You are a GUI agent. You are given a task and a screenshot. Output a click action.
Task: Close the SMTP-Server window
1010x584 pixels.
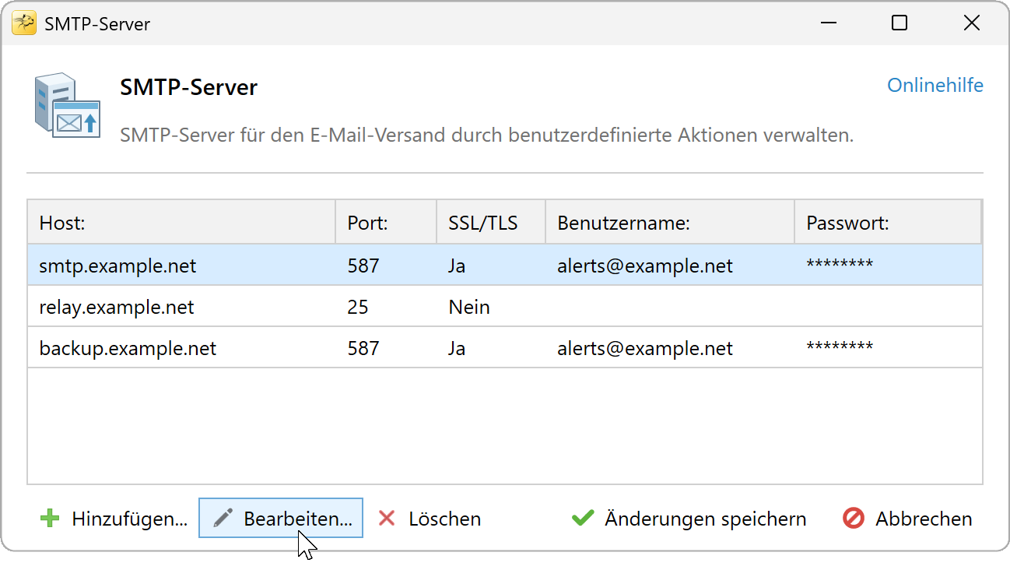[972, 23]
